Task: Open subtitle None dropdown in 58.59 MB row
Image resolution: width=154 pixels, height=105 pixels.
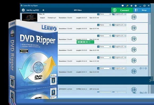Action: tap(105, 68)
